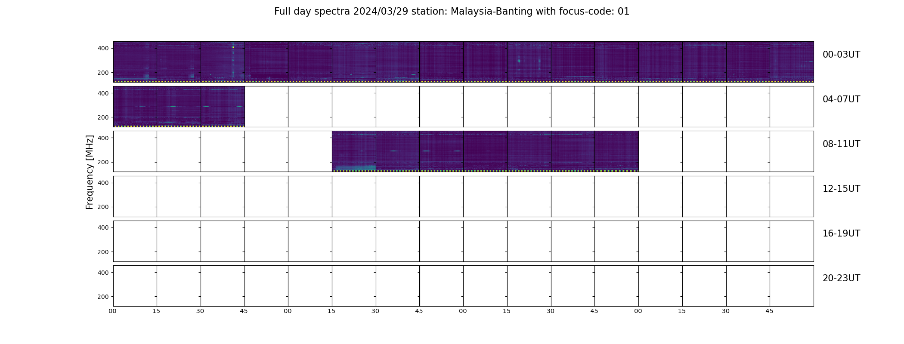Click the 200 tick of the 08-11UT row

103,162
